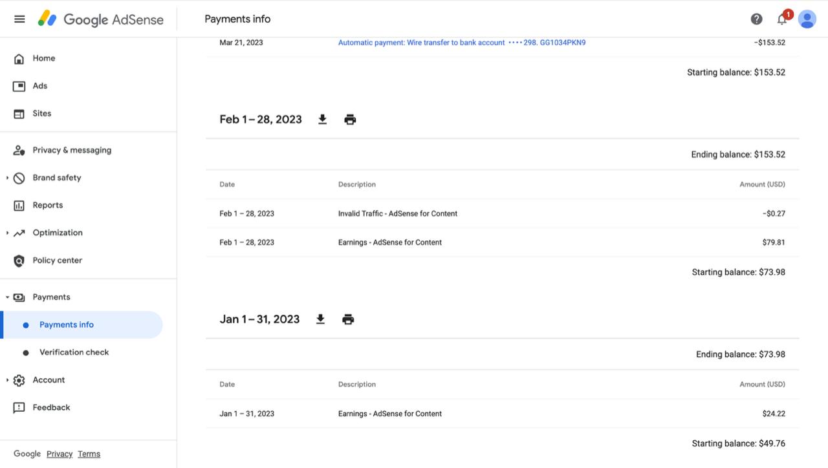Image resolution: width=828 pixels, height=468 pixels.
Task: Click the Privacy & messaging icon
Action: [19, 150]
